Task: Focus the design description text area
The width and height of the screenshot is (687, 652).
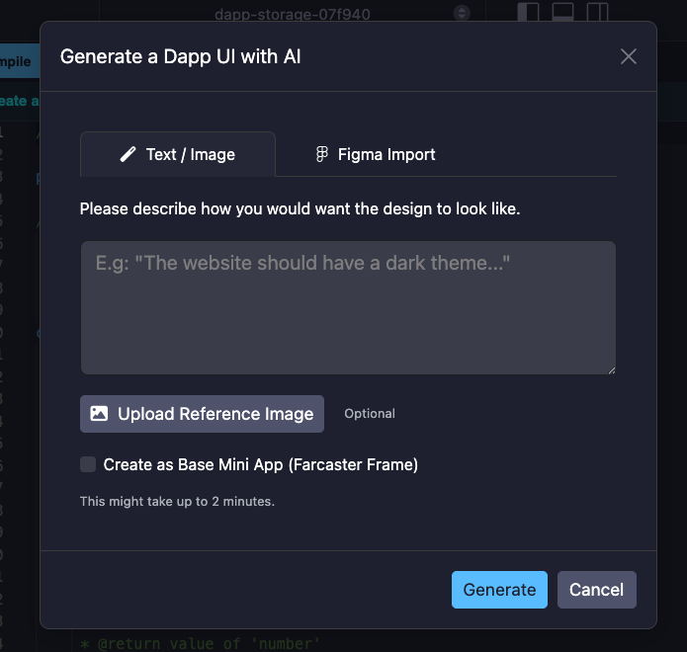Action: (348, 307)
